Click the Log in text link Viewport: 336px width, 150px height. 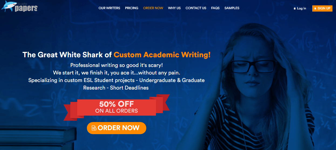[301, 8]
